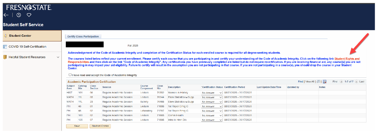This screenshot has height=132, width=378.
Task: Expand Helpful Student Resources chevron
Action: coord(58,57)
